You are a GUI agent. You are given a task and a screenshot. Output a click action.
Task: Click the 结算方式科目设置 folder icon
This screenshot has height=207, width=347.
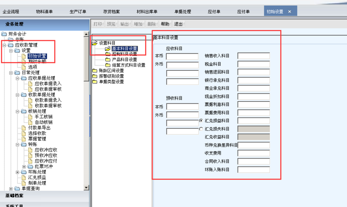point(108,65)
